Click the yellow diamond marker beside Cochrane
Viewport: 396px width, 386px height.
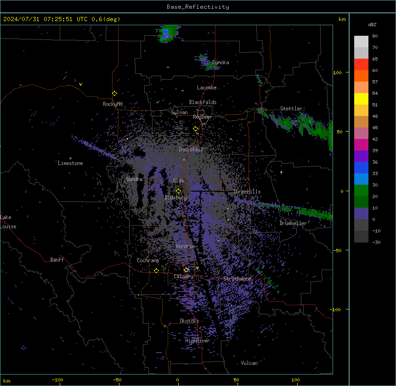point(156,270)
